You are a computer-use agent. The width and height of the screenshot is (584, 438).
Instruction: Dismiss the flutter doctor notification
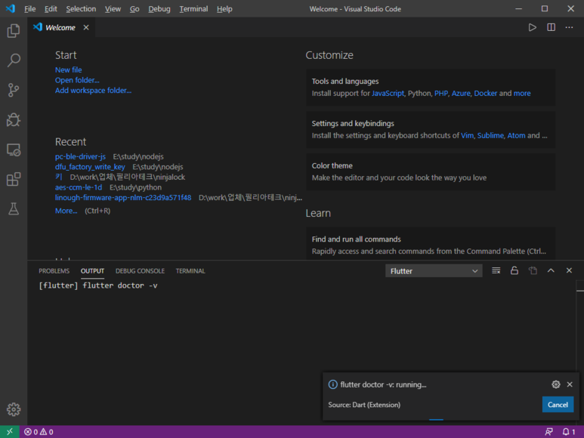pyautogui.click(x=570, y=384)
